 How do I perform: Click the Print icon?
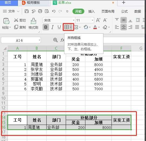click(40, 11)
